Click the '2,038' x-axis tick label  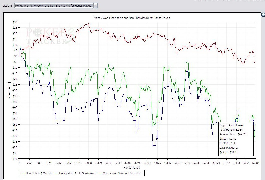[88, 163]
